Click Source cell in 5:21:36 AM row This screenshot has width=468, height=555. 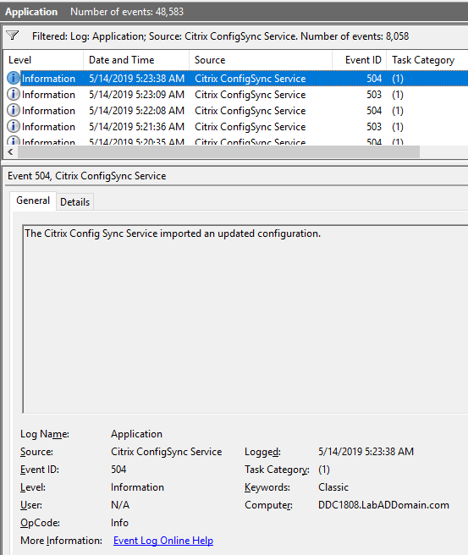pyautogui.click(x=250, y=127)
